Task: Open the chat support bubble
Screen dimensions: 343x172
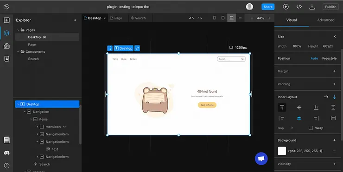Action: click(261, 159)
